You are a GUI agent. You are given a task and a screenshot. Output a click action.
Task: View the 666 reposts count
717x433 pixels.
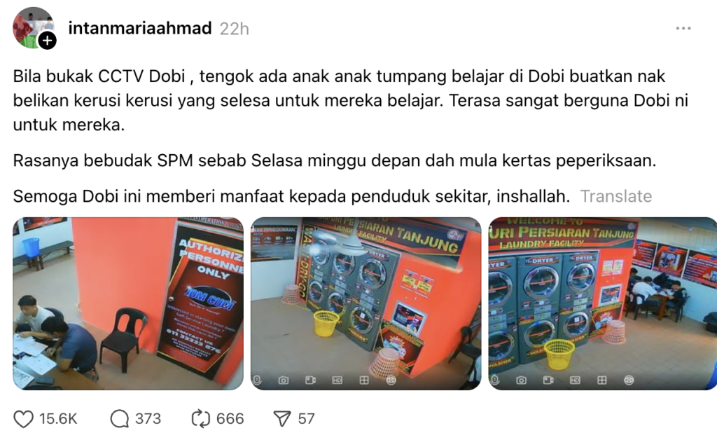pos(230,419)
